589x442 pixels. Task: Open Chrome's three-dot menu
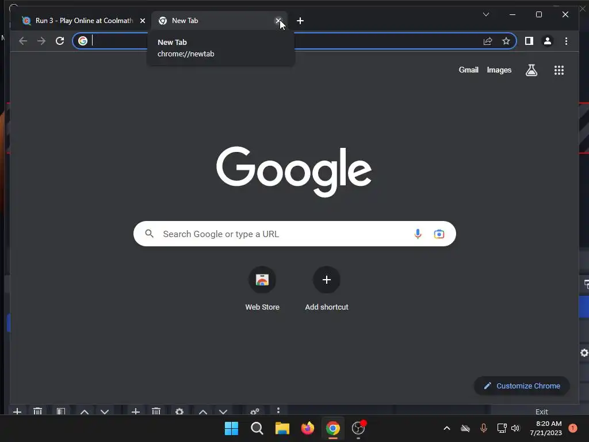click(566, 41)
